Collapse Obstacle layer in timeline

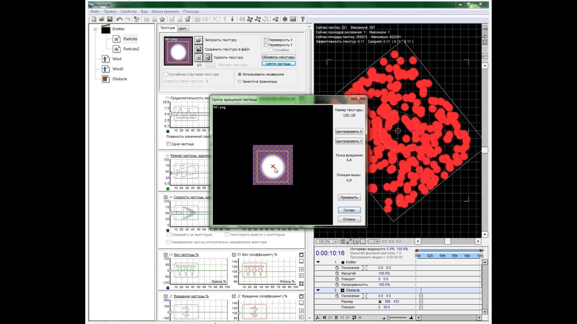[318, 290]
